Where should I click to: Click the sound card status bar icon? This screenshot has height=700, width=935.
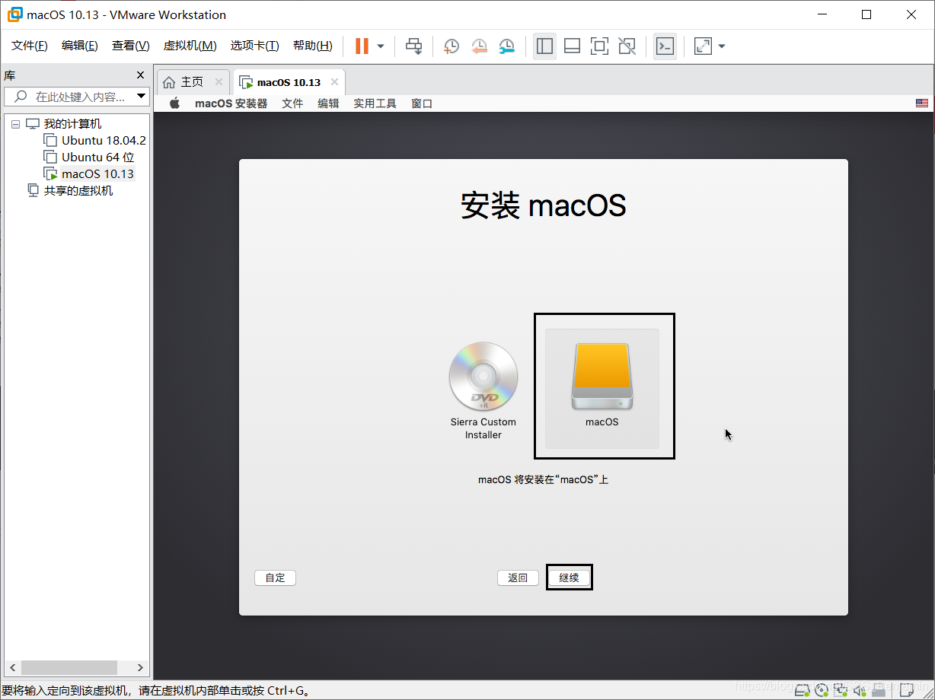pyautogui.click(x=860, y=689)
